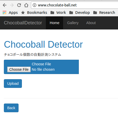Image resolution: width=118 pixels, height=123 pixels.
Task: Click the ChocoballDetector navbar brand
Action: [x=23, y=23]
